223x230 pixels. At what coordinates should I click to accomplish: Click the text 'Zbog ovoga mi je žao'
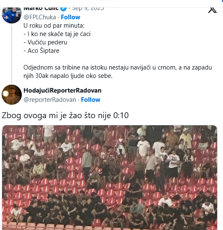click(x=42, y=116)
